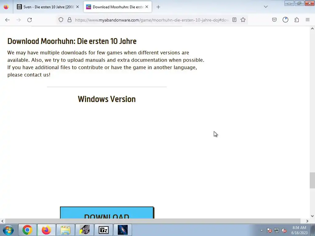Viewport: 315px width, 236px height.
Task: Open Firefox taskbar icon
Action: pyautogui.click(x=46, y=230)
